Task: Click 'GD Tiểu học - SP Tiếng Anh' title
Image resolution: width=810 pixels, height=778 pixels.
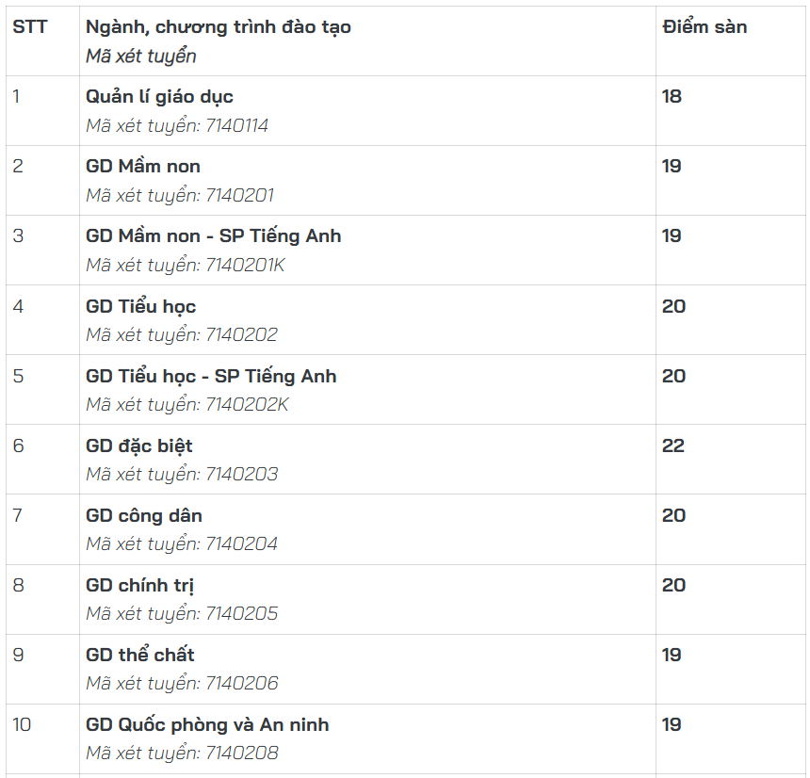Action: tap(211, 376)
